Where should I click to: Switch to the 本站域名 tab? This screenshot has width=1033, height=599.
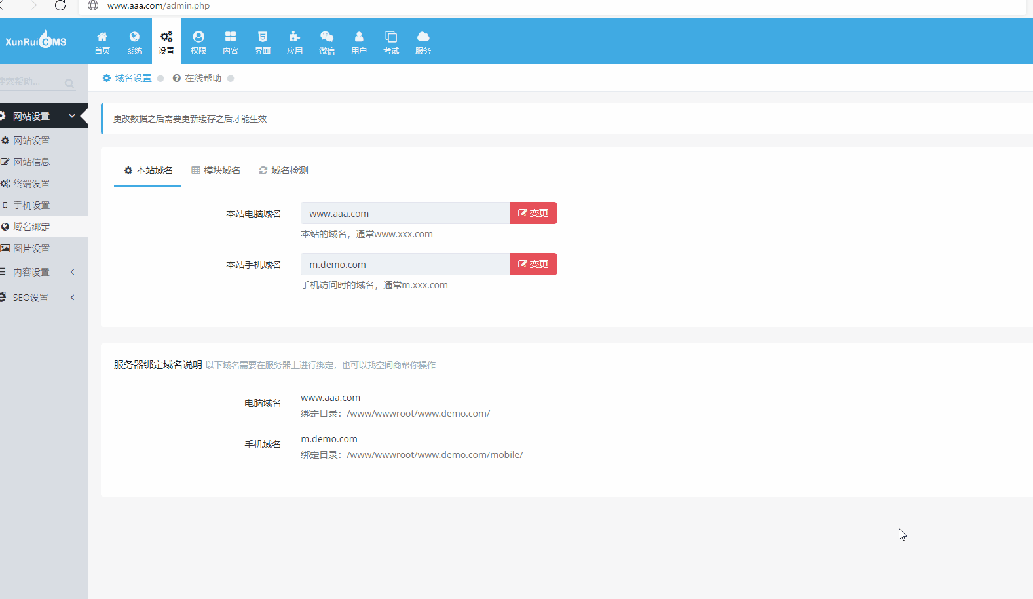(x=148, y=170)
